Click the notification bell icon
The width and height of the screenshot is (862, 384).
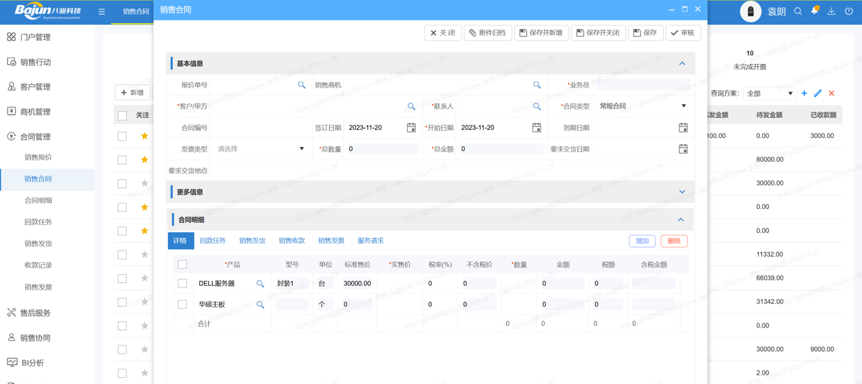pos(814,11)
